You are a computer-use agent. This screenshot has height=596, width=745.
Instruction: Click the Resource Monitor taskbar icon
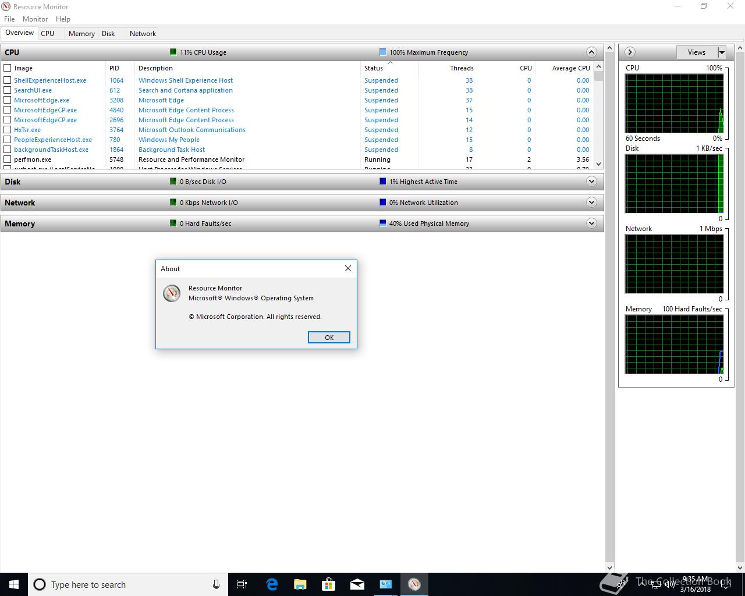tap(414, 584)
